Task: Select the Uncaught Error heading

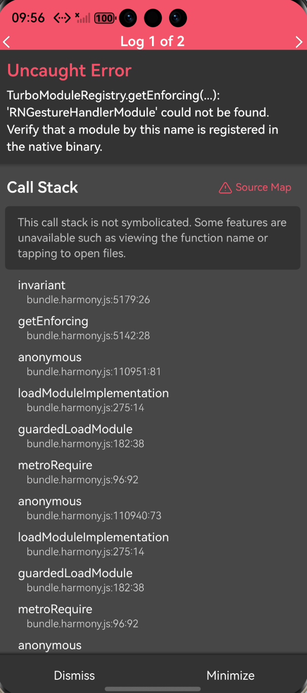Action: tap(69, 71)
